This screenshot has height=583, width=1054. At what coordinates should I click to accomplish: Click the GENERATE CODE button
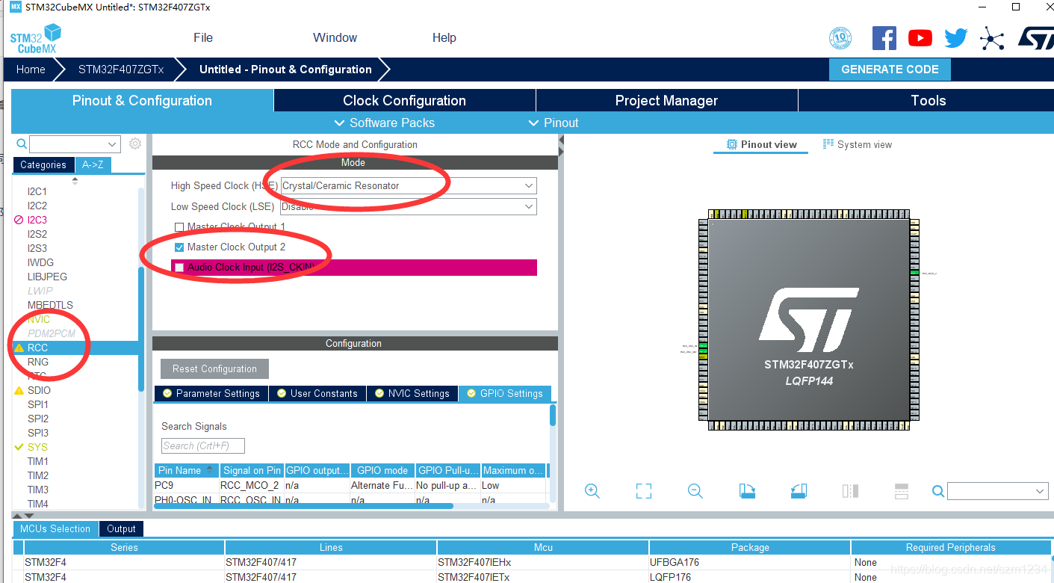tap(890, 69)
